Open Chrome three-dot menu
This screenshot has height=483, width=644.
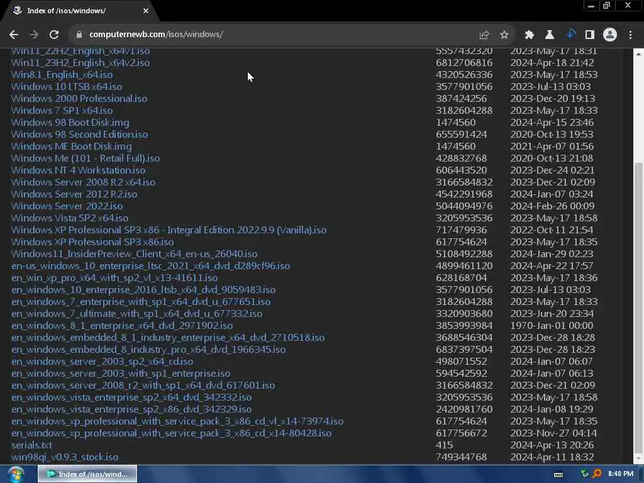coord(630,35)
